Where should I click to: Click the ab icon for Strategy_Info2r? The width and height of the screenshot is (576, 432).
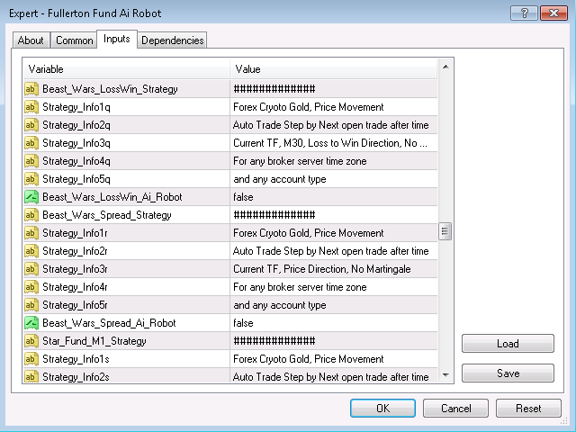pyautogui.click(x=31, y=251)
